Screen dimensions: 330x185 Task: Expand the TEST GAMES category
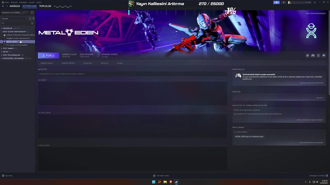2,48
